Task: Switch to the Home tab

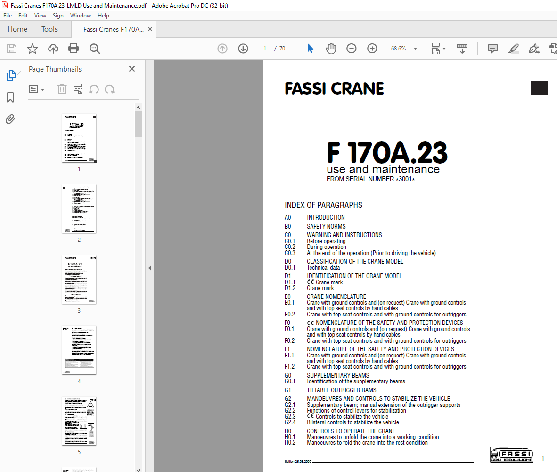Action: tap(17, 29)
